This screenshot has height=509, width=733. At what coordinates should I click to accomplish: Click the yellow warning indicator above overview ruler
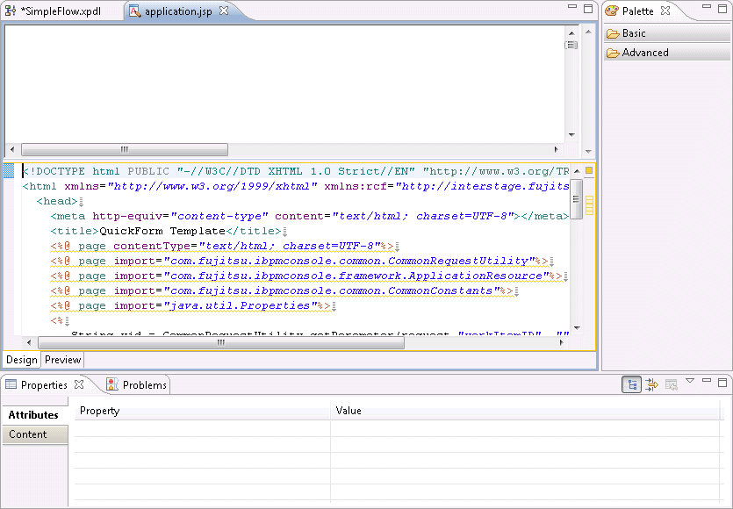coord(589,170)
